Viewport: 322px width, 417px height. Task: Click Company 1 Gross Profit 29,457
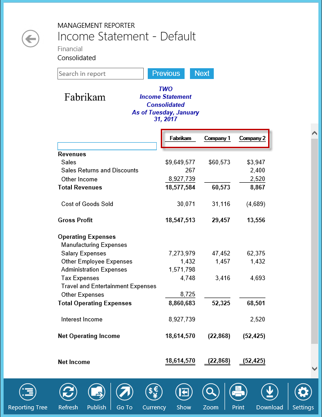pyautogui.click(x=221, y=220)
